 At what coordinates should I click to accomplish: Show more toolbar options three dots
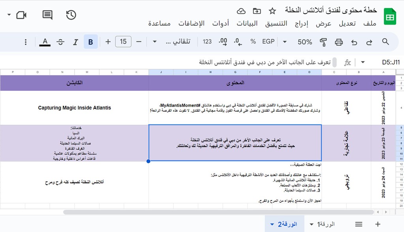(26, 42)
